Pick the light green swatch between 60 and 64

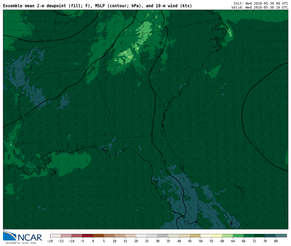click(227, 236)
